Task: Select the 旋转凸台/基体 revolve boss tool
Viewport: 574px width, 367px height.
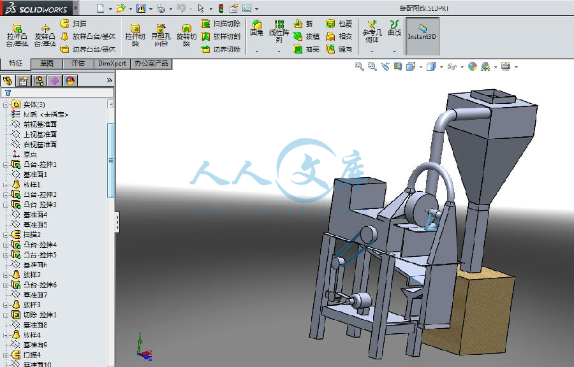Action: [45, 35]
